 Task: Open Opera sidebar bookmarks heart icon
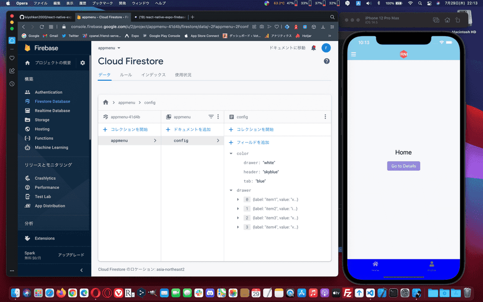click(x=12, y=58)
